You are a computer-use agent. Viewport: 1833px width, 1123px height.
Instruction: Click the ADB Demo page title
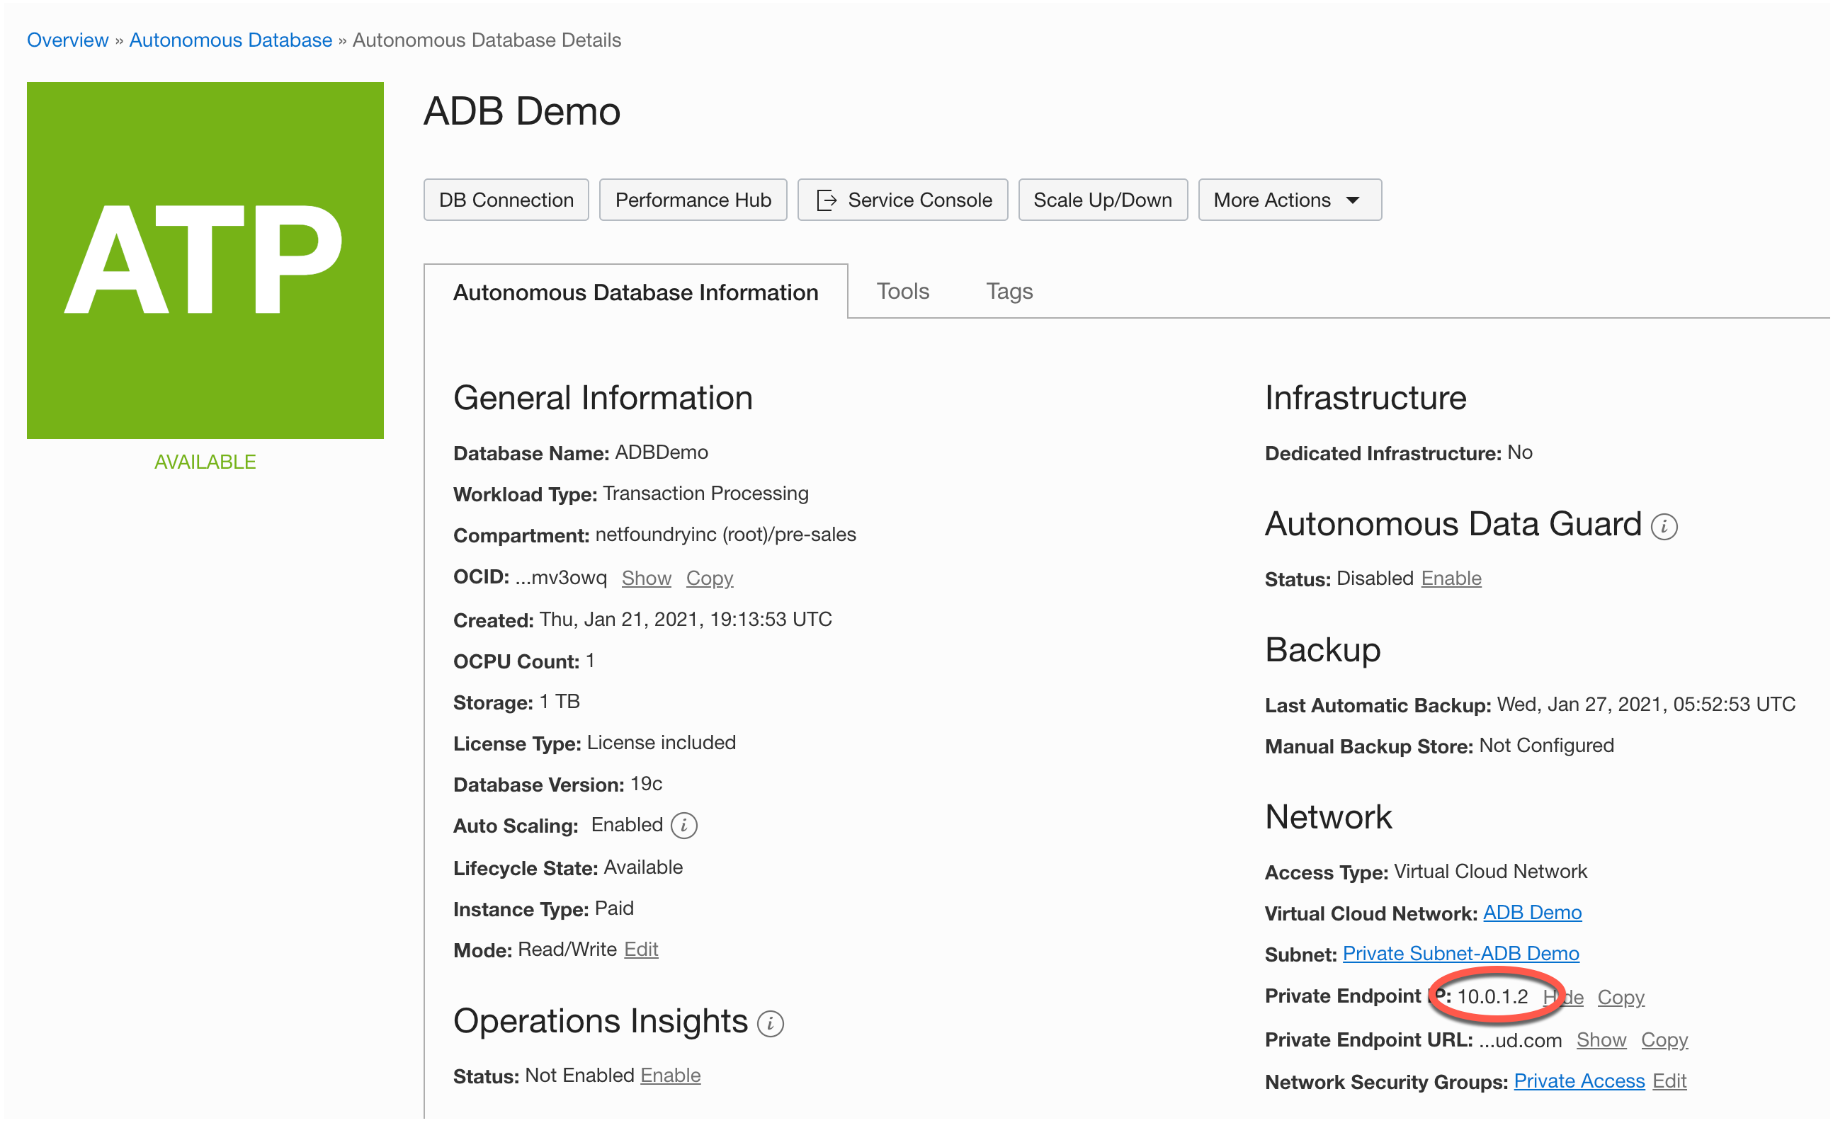[522, 112]
